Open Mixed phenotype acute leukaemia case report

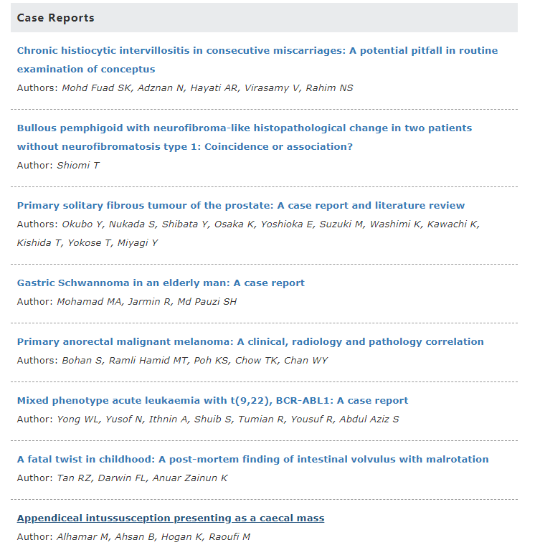click(212, 401)
